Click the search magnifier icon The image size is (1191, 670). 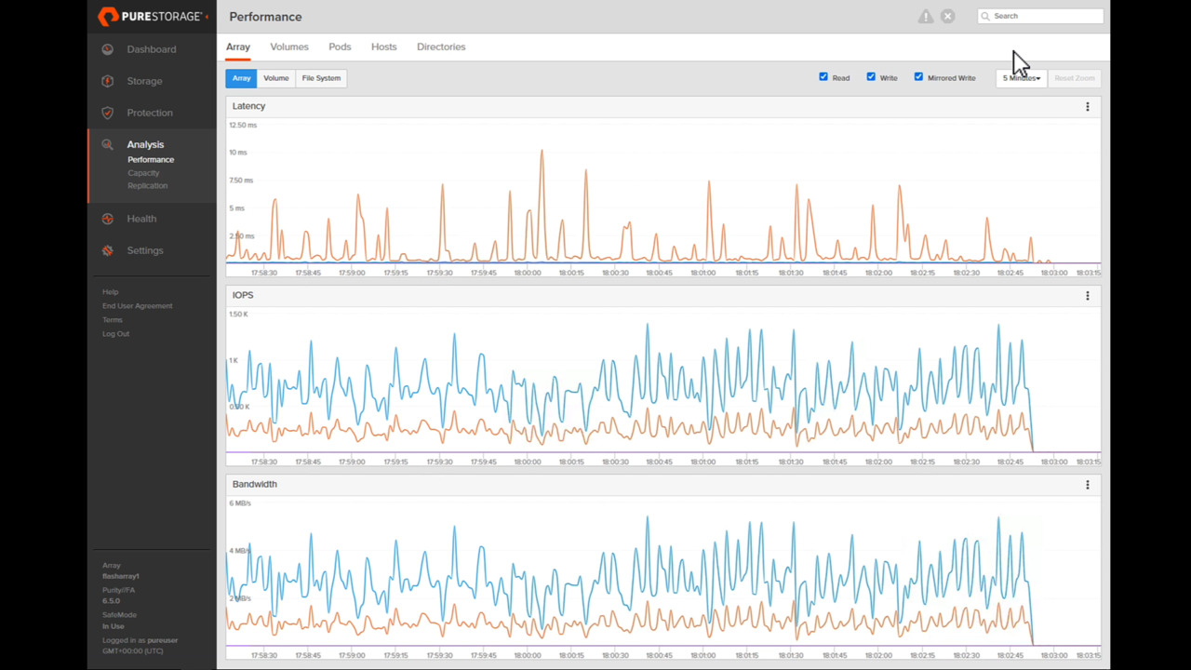tap(985, 16)
